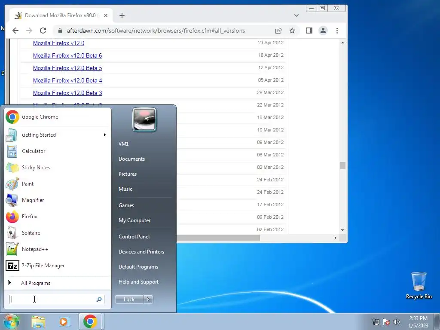440x330 pixels.
Task: Click Chrome icon in taskbar
Action: tap(90, 321)
